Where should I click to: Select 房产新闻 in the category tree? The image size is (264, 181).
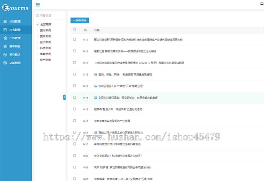[x=46, y=60]
